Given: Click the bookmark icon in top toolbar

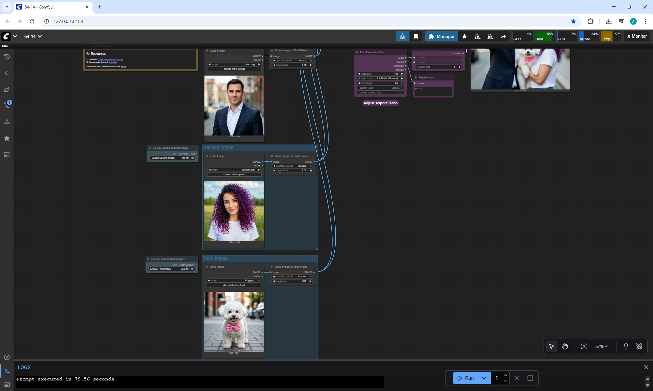Looking at the screenshot, I should pyautogui.click(x=416, y=36).
